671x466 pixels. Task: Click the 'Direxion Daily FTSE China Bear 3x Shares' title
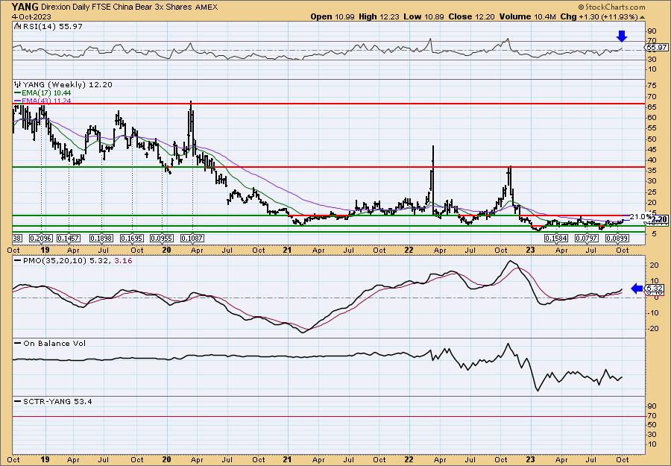[115, 7]
